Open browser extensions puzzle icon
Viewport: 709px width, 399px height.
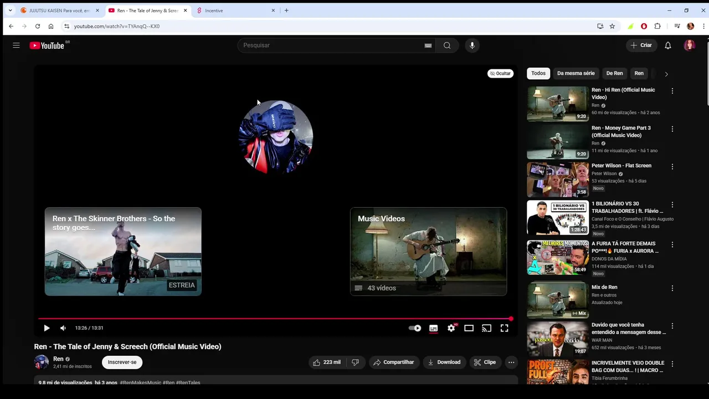click(x=657, y=26)
